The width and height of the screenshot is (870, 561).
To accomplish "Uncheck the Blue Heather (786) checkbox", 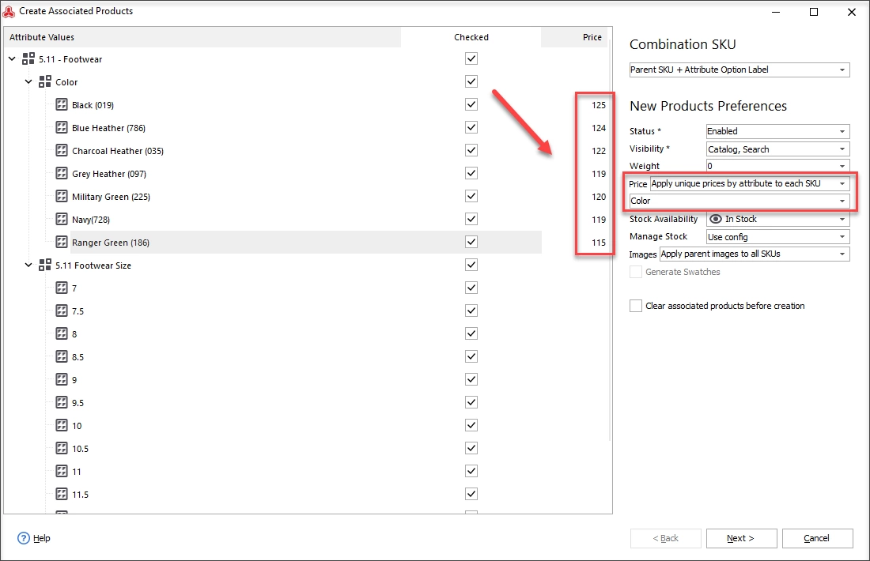I will (x=471, y=127).
